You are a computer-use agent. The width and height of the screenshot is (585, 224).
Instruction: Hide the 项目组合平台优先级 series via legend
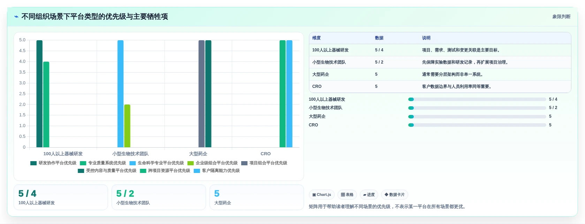coord(264,163)
